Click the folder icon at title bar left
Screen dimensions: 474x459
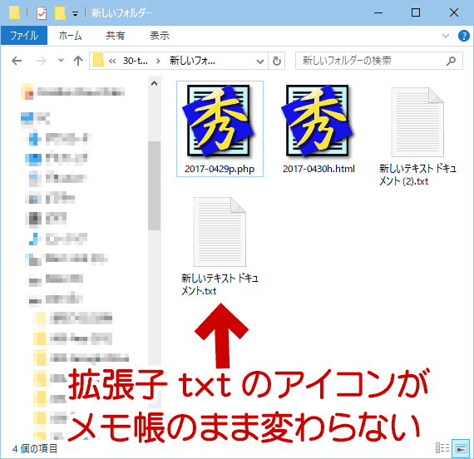(x=14, y=12)
